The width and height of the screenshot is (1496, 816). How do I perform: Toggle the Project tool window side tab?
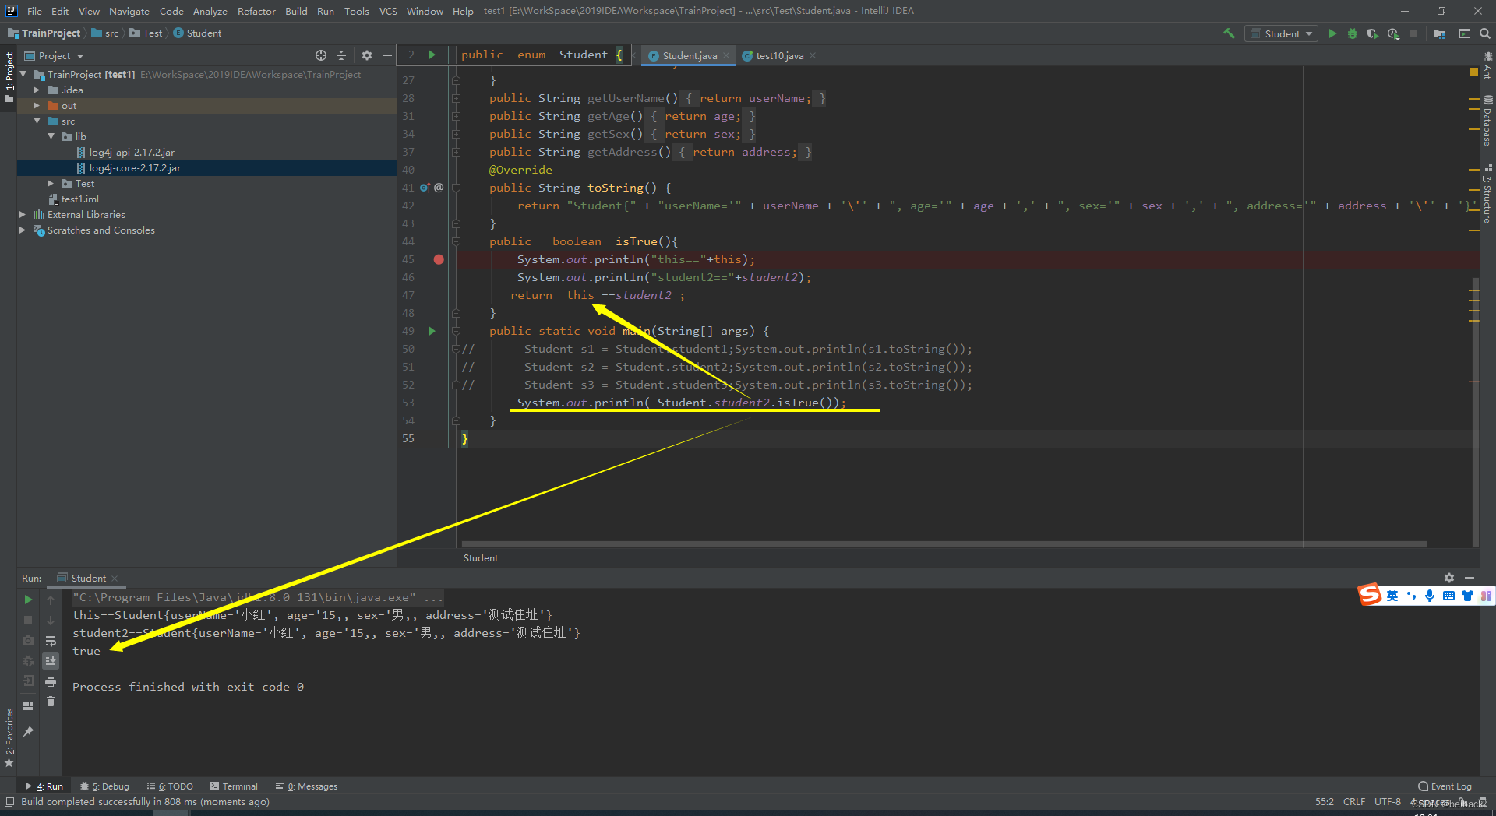(9, 76)
